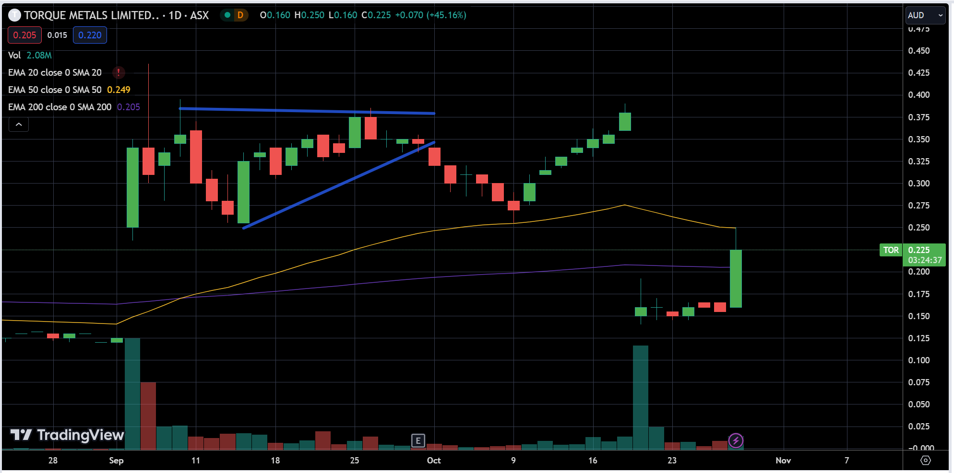
Task: Open chart settings hexagon icon at bottom right
Action: [x=926, y=460]
